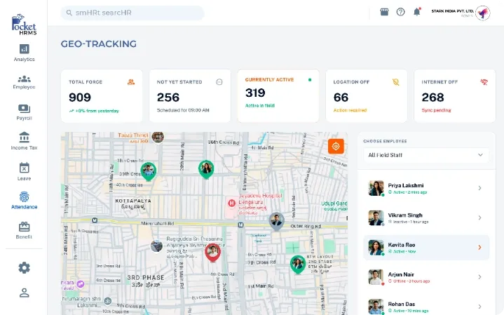The image size is (504, 315).
Task: Click the Analytics menu label
Action: click(x=24, y=59)
